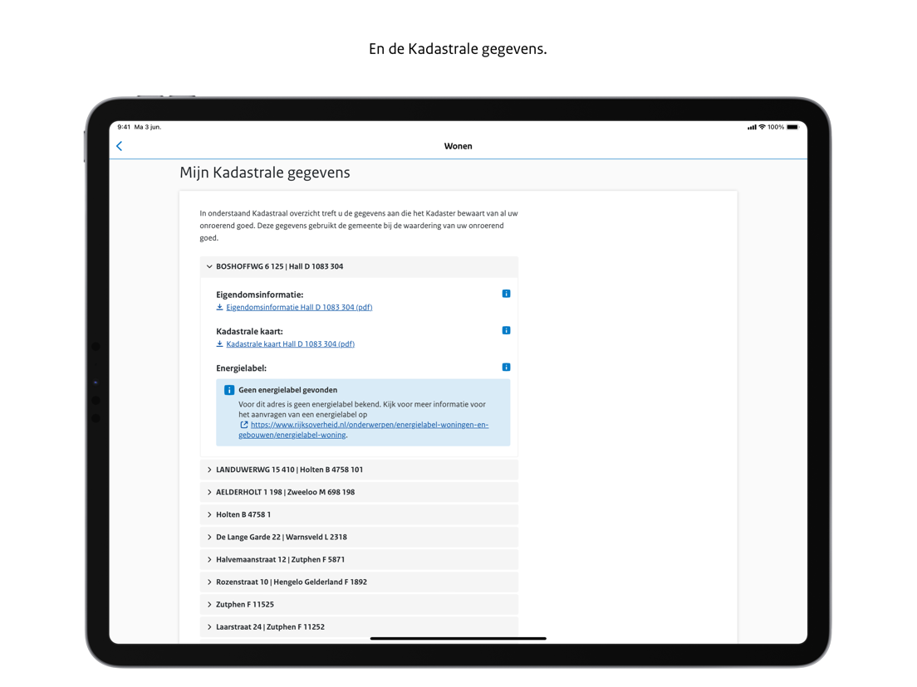Tap the Eigendomsinformatie: label

tap(260, 295)
